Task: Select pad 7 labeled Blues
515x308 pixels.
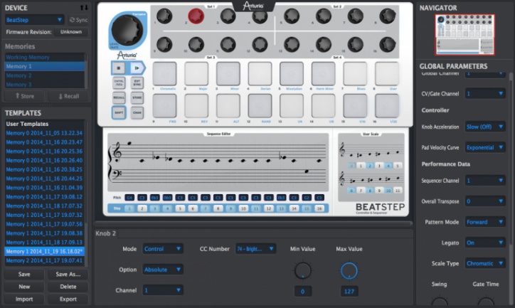Action: click(355, 74)
